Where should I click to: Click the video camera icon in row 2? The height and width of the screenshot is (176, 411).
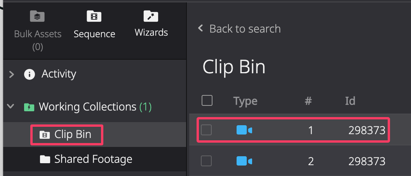click(244, 161)
